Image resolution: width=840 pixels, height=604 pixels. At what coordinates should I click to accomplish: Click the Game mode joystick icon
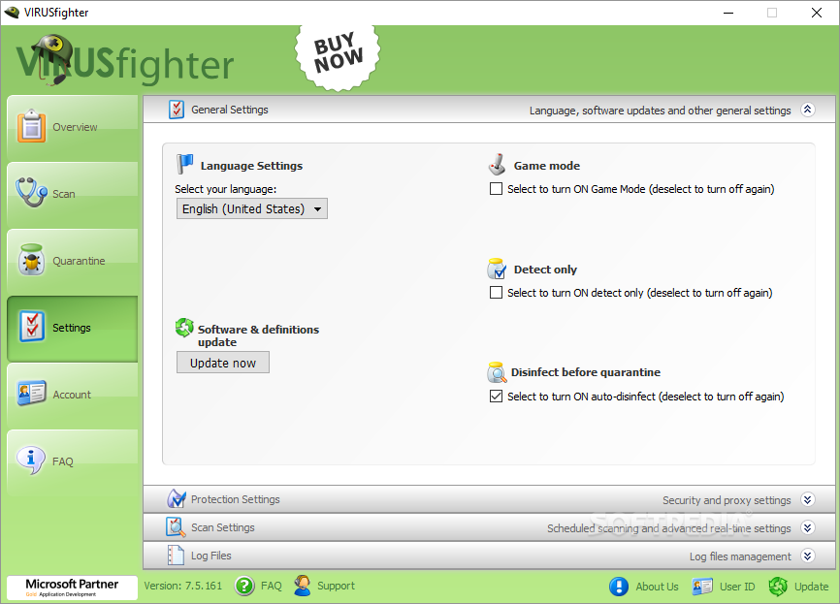pyautogui.click(x=498, y=165)
